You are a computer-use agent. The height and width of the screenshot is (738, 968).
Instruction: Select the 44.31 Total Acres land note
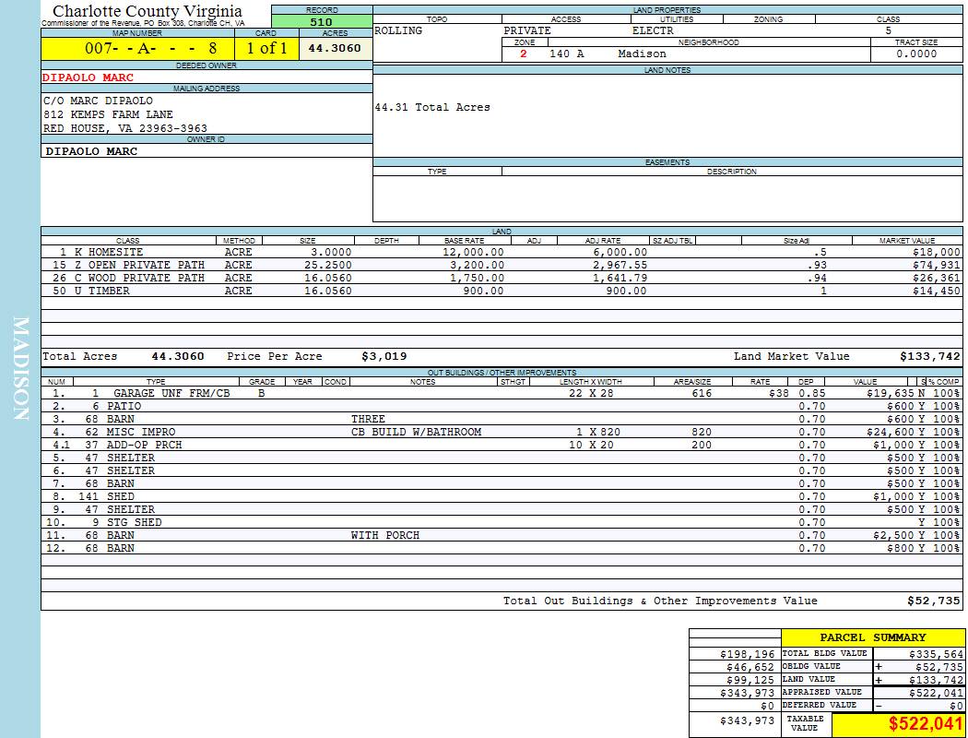[432, 107]
